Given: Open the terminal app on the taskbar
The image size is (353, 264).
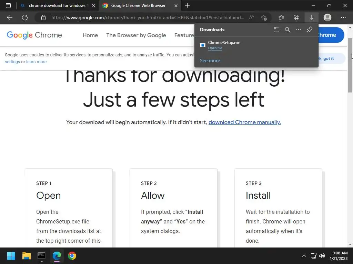Looking at the screenshot, I should [41, 256].
